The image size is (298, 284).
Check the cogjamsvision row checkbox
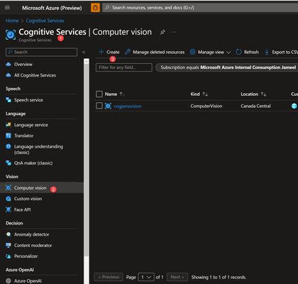(x=99, y=106)
